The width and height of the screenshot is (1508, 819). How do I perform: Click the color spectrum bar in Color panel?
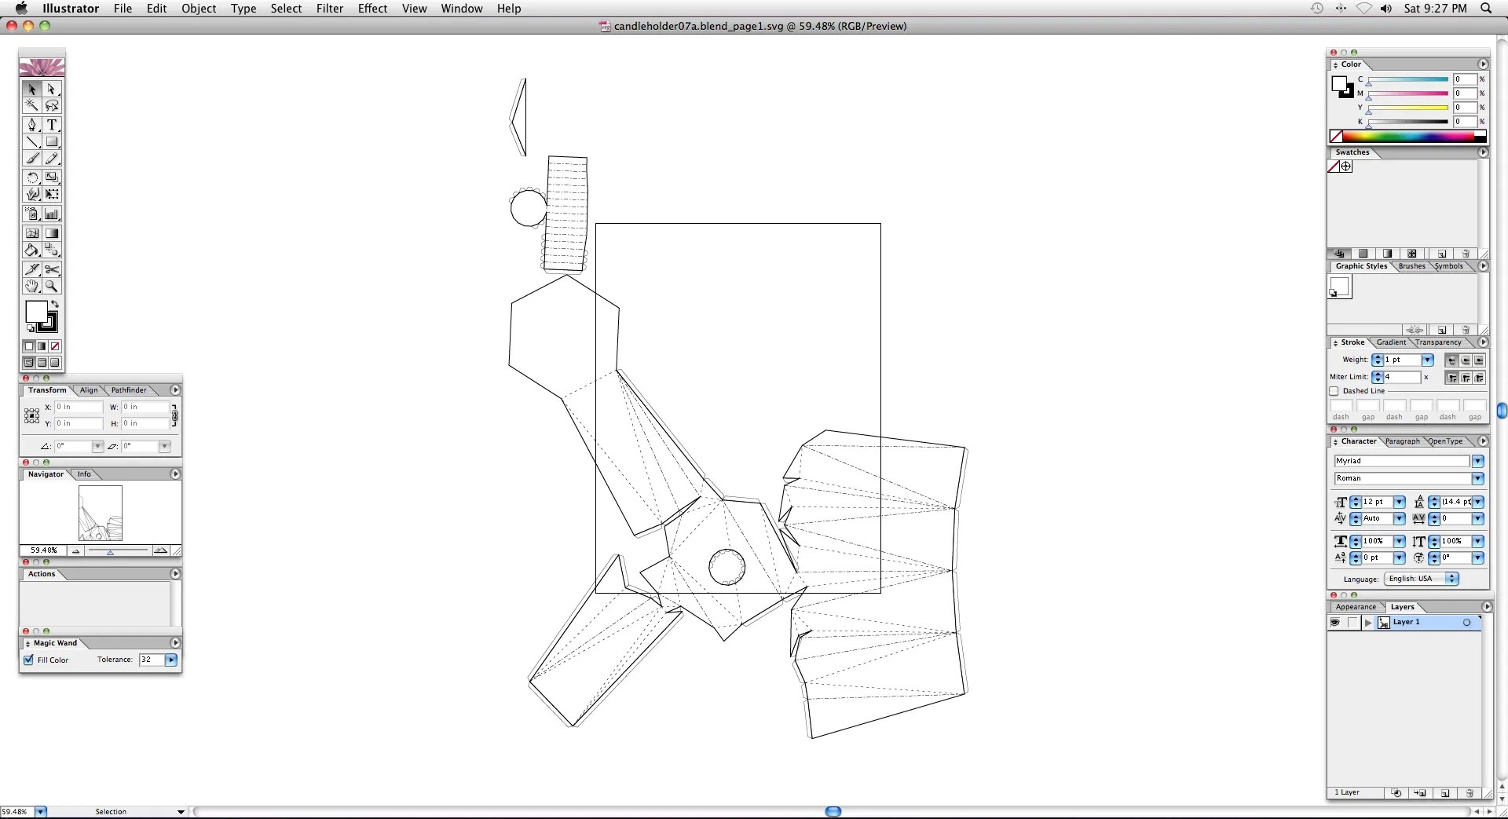coord(1406,136)
